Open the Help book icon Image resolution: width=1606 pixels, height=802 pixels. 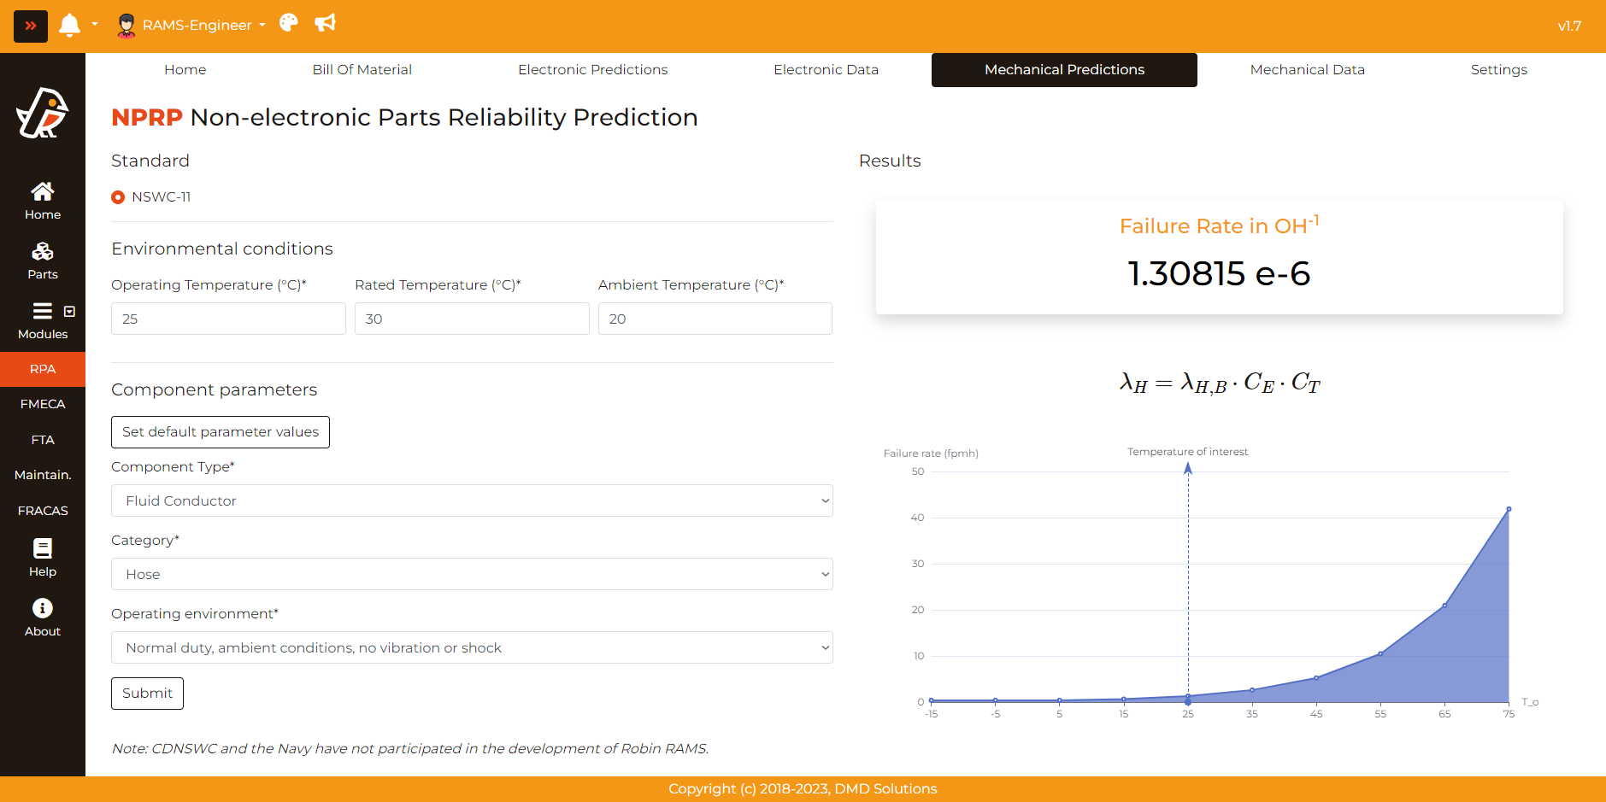43,558
